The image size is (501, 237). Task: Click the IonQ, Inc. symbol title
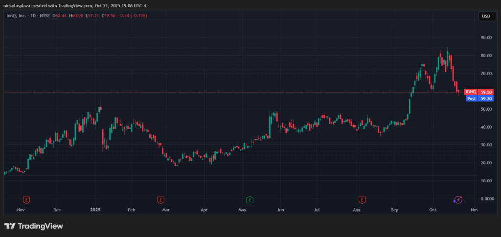tap(22, 16)
